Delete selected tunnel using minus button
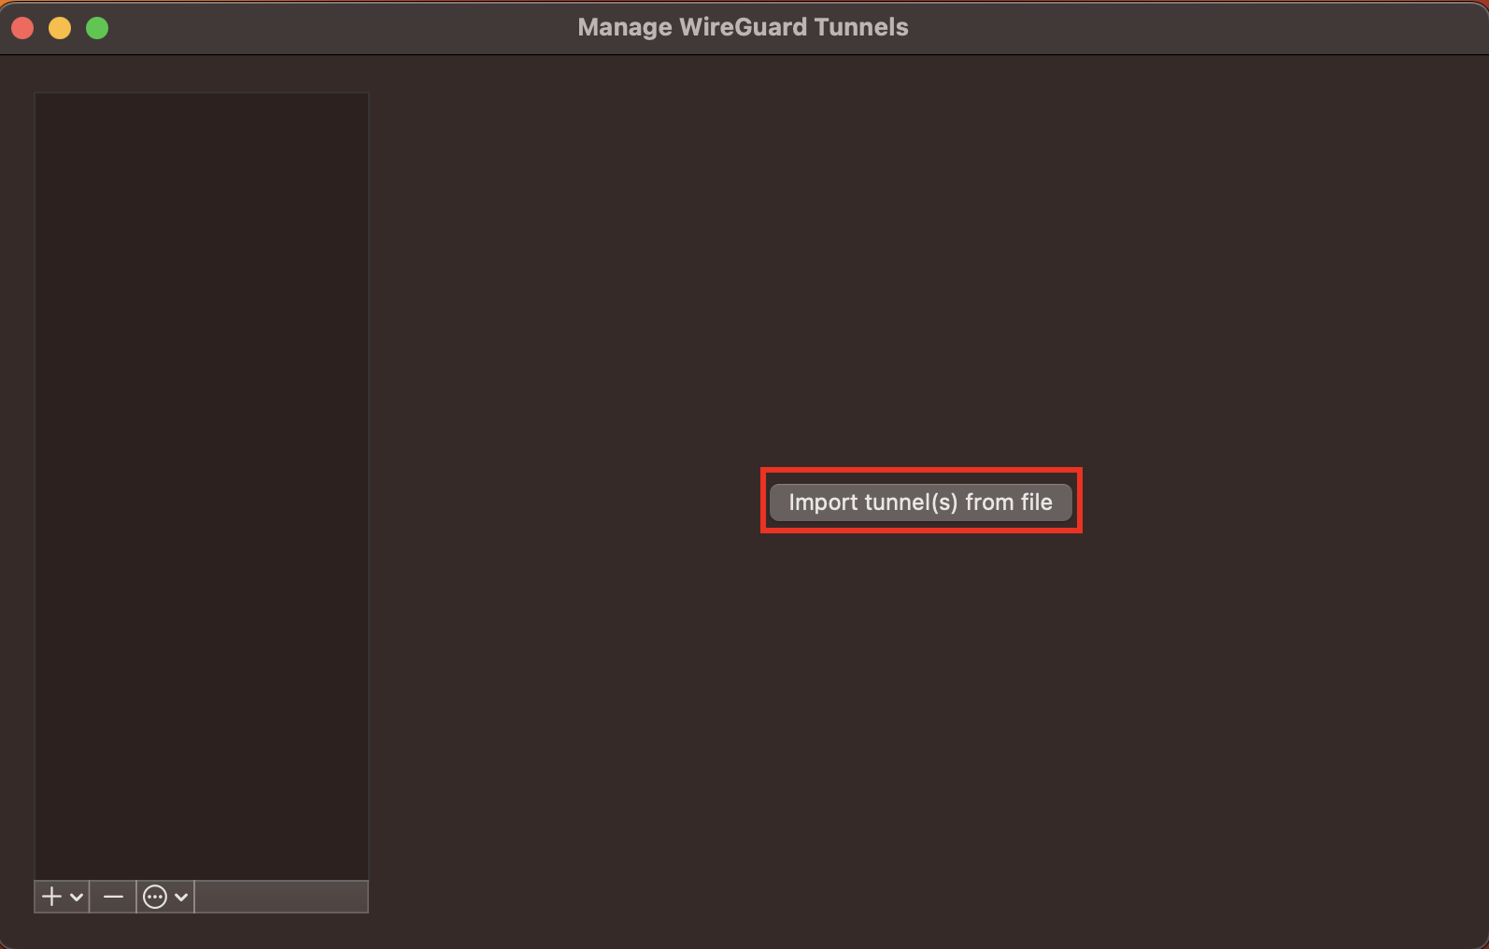Screen dimensions: 1489x949 click(113, 897)
